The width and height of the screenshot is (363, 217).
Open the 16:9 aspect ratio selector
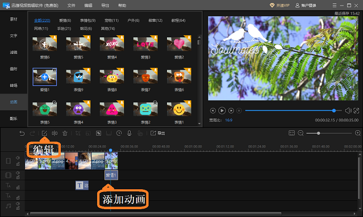point(228,120)
